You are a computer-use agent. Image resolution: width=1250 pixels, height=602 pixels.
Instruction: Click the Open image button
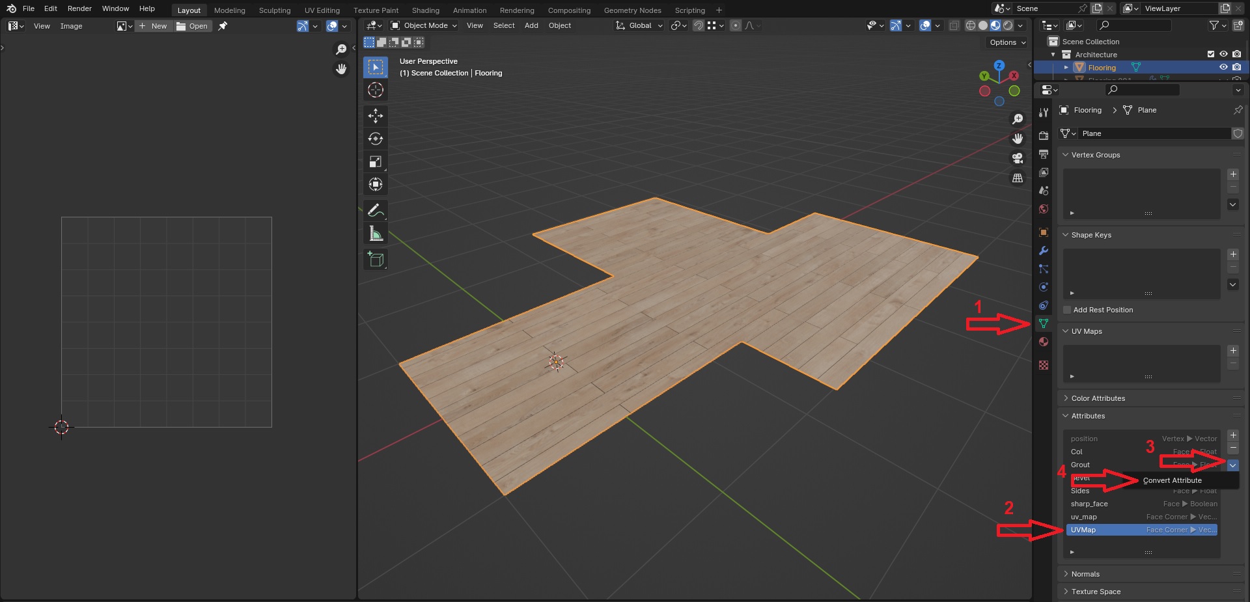coord(192,26)
